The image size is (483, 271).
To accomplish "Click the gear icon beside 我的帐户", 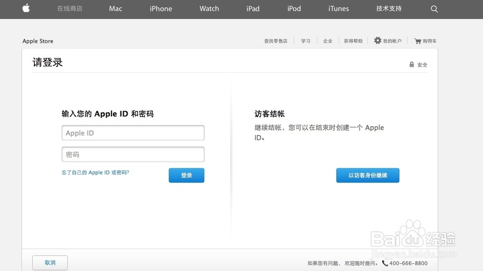I will pyautogui.click(x=377, y=40).
